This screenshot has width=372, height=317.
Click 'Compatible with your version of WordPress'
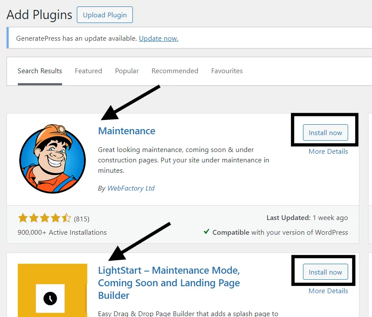click(280, 233)
